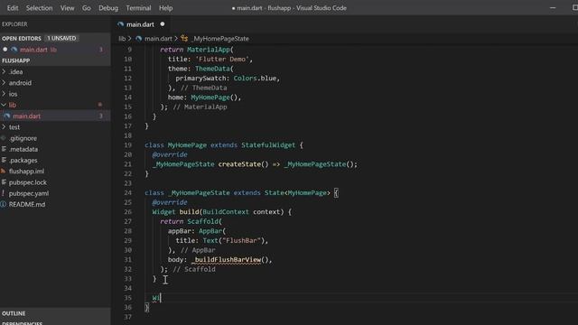
Task: Click the class symbol icon in breadcrumb
Action: [x=184, y=38]
